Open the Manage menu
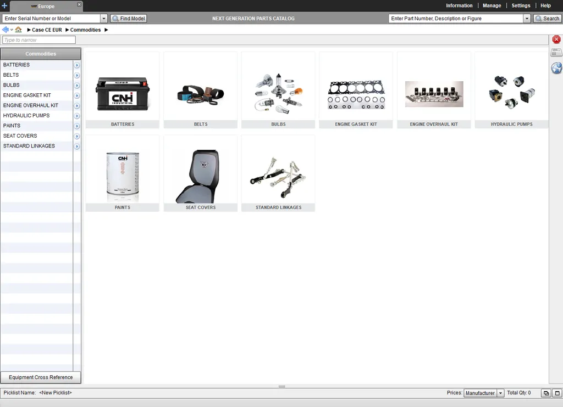Viewport: 563px width, 407px height. [492, 5]
